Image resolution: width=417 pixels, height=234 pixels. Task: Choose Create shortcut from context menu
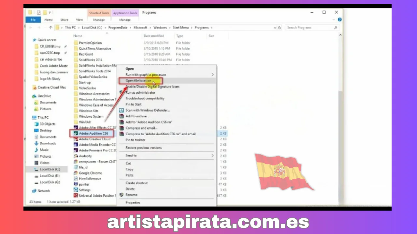click(x=137, y=183)
